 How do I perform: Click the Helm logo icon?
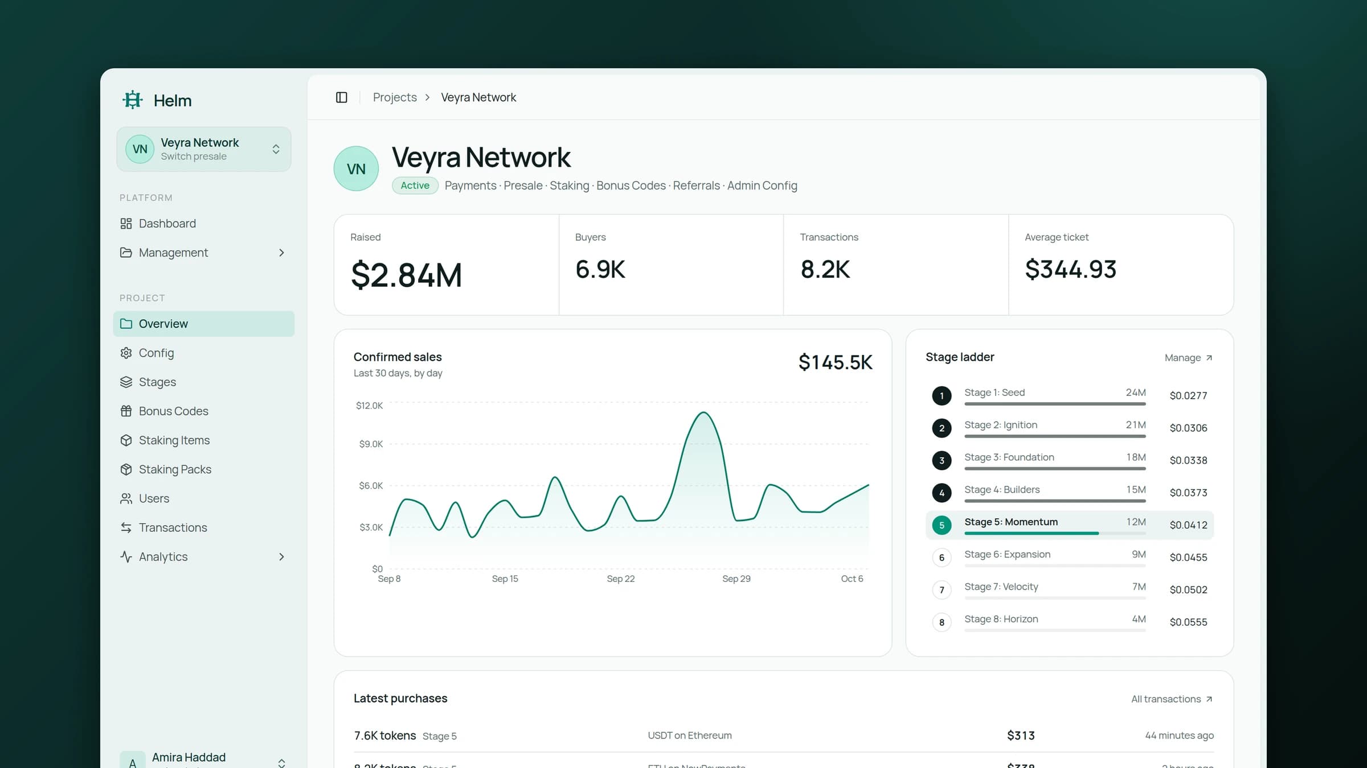click(x=132, y=100)
